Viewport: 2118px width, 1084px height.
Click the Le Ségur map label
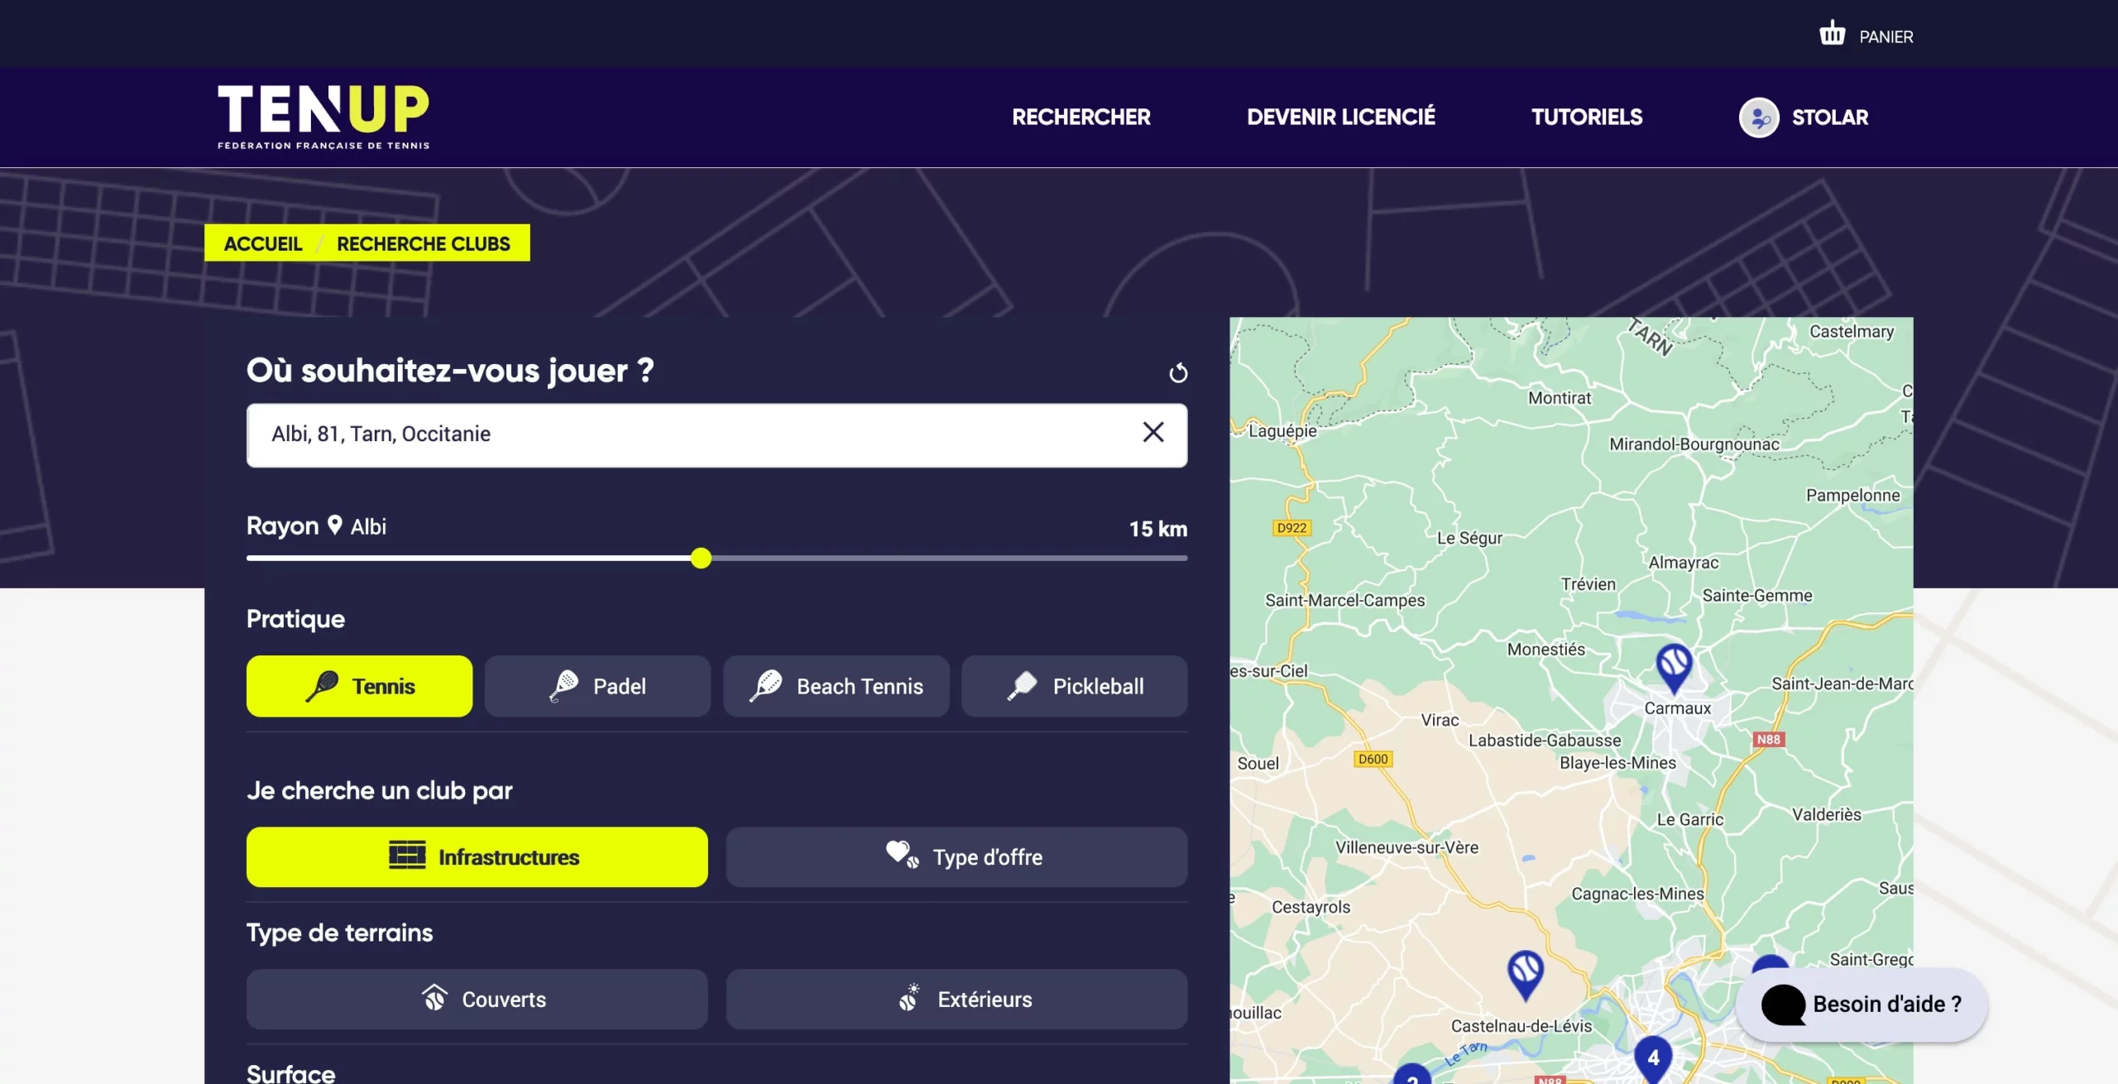tap(1469, 538)
